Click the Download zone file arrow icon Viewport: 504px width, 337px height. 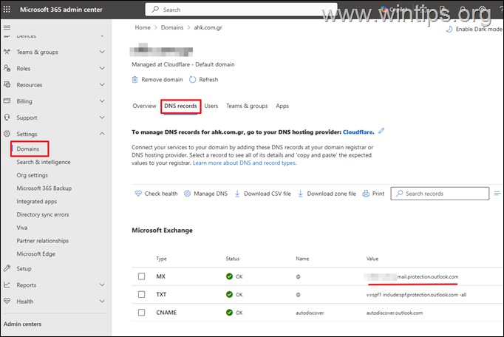point(301,194)
